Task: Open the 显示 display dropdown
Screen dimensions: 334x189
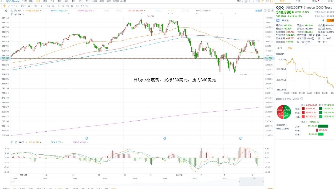Action: coord(240,1)
